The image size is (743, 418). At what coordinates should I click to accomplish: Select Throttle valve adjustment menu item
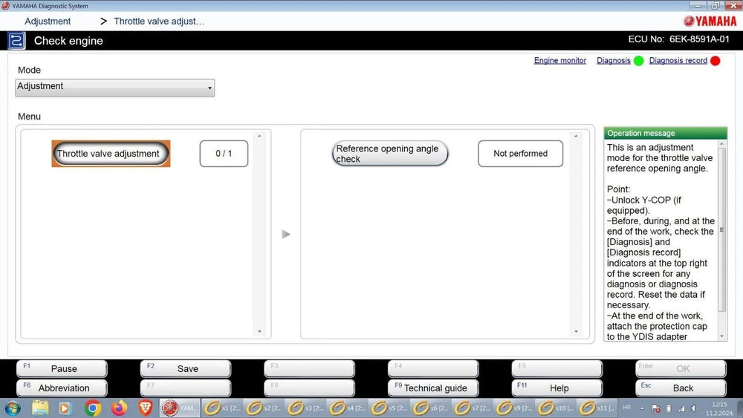tap(111, 154)
